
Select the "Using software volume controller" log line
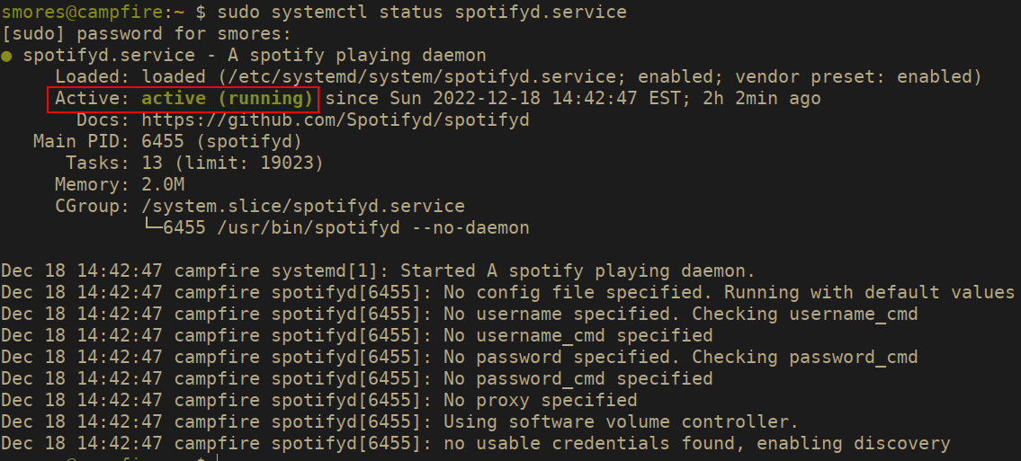click(x=621, y=421)
